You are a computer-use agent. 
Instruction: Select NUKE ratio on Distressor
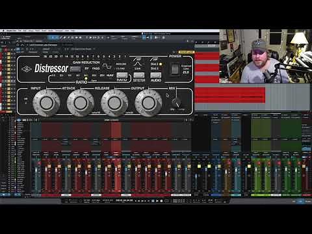click(x=110, y=75)
